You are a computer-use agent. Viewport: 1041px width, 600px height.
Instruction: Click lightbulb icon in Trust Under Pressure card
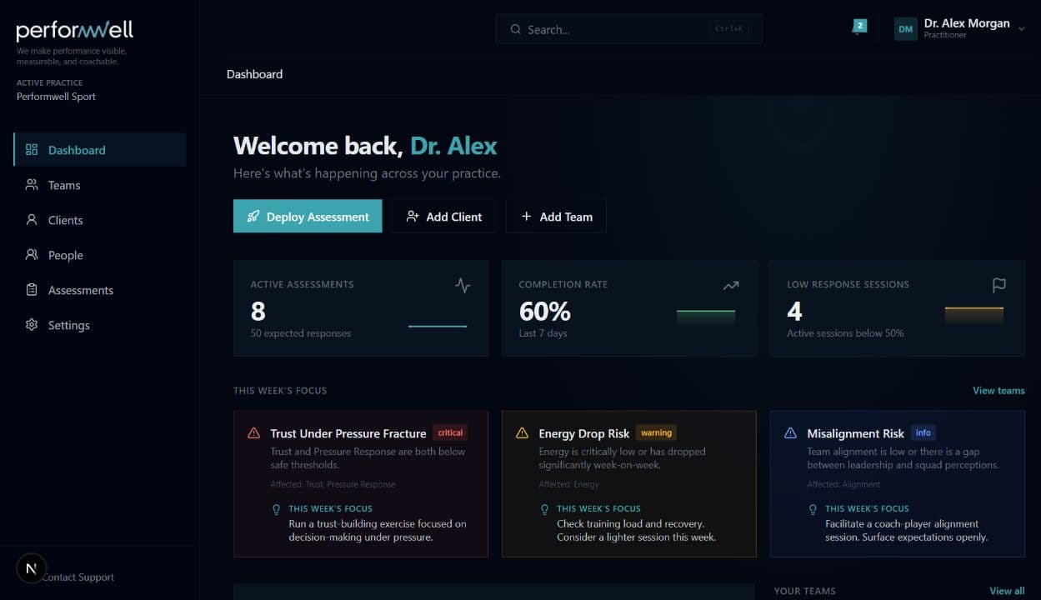[x=277, y=509]
